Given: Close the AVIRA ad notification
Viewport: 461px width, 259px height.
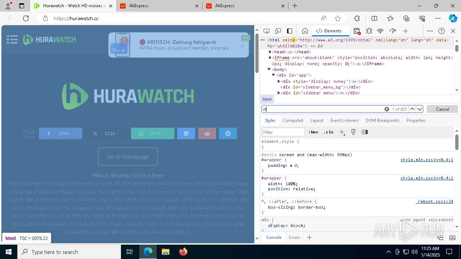Looking at the screenshot, I should click(x=242, y=46).
